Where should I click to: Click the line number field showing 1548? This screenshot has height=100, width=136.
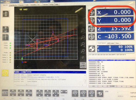pos(112,86)
